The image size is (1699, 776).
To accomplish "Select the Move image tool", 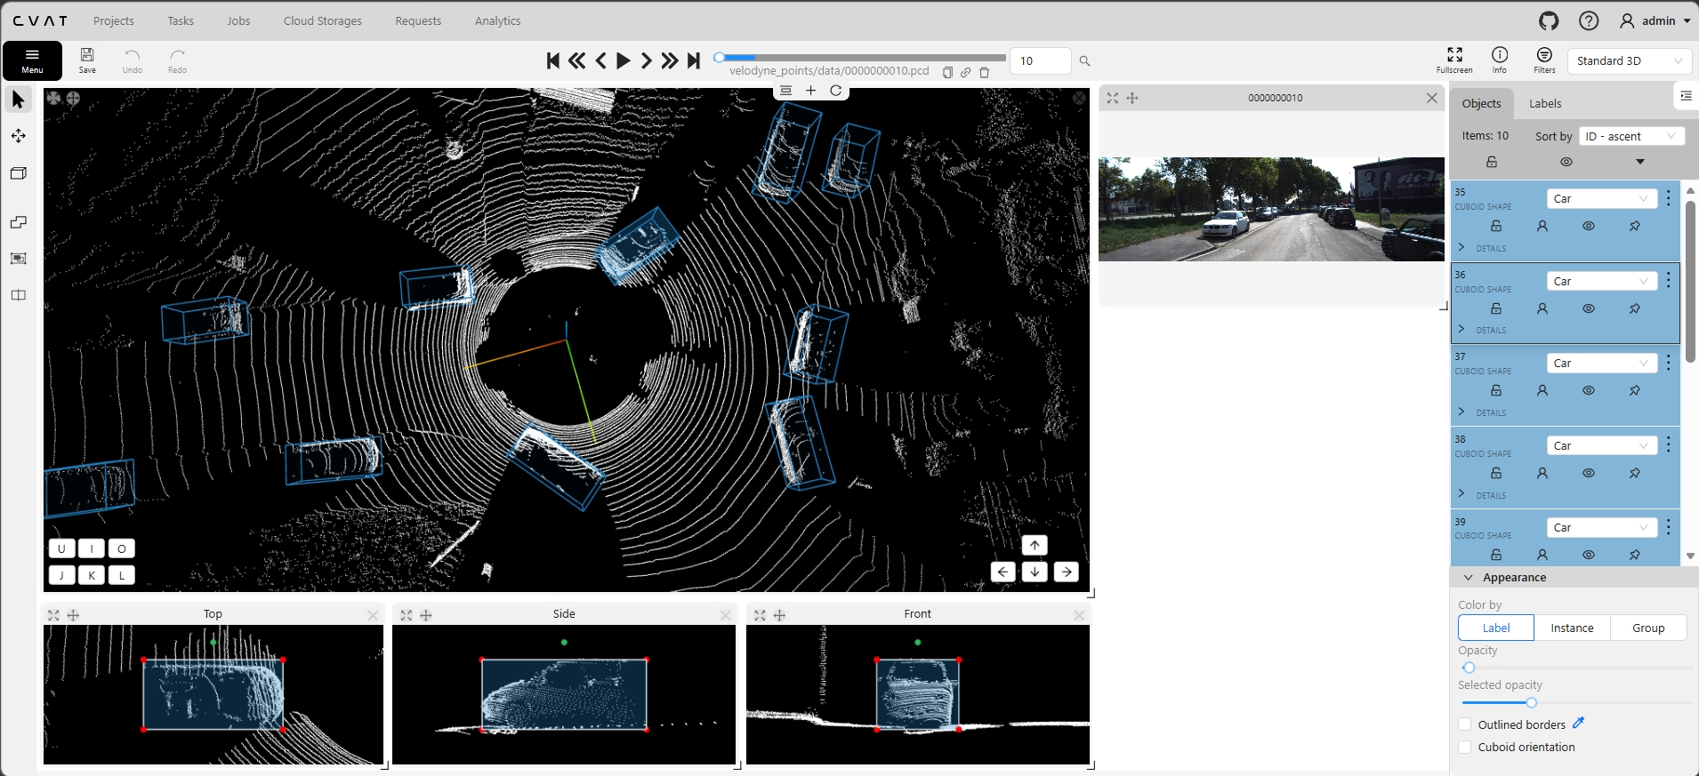I will (19, 136).
